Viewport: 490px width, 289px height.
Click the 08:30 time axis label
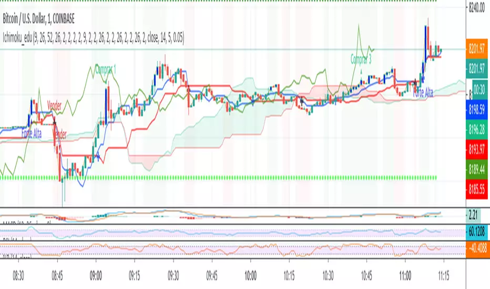[x=18, y=276]
